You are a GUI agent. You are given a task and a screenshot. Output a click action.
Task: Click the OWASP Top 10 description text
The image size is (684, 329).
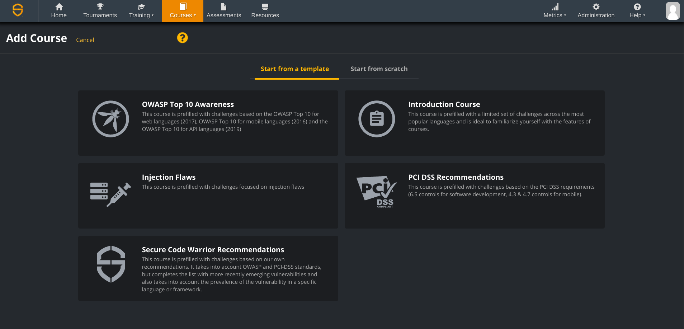[235, 122]
